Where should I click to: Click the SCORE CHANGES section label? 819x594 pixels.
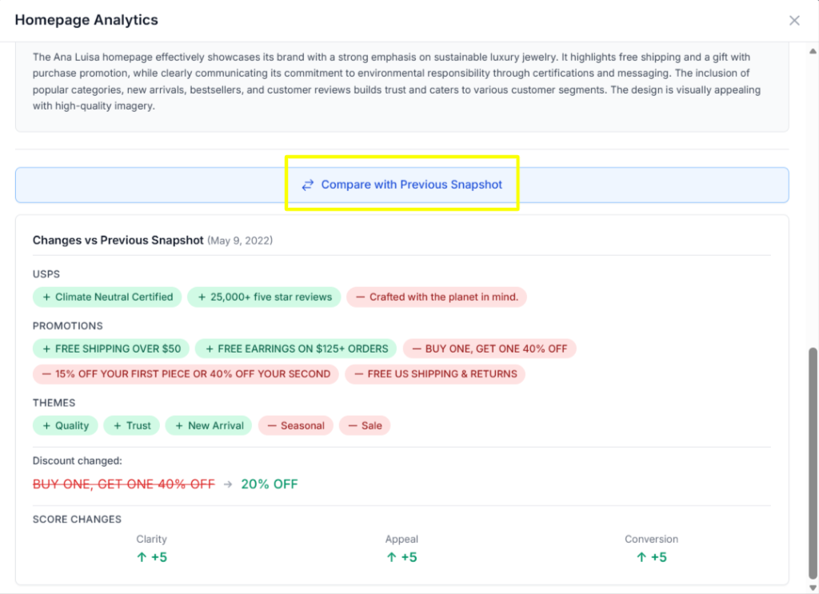(x=78, y=520)
